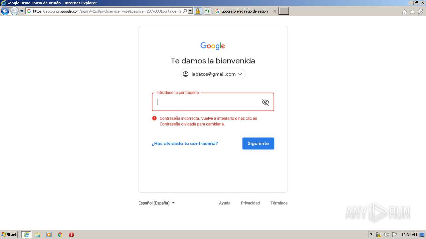The height and width of the screenshot is (239, 426).
Task: Select the Google Drive inicio de sesión tab
Action: tap(245, 11)
